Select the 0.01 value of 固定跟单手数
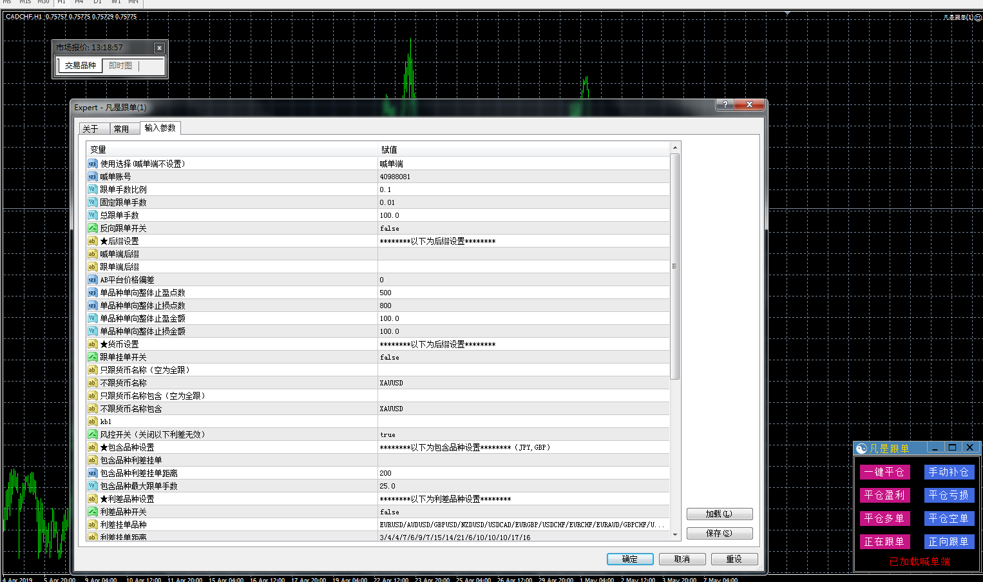 (x=387, y=202)
